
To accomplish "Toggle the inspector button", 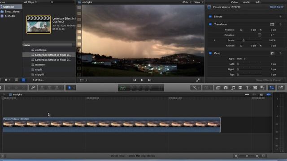I will tap(272, 88).
